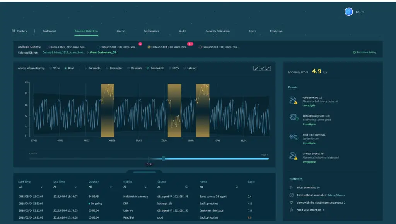The image size is (396, 224).
Task: Click the user avatar icon
Action: 348,12
